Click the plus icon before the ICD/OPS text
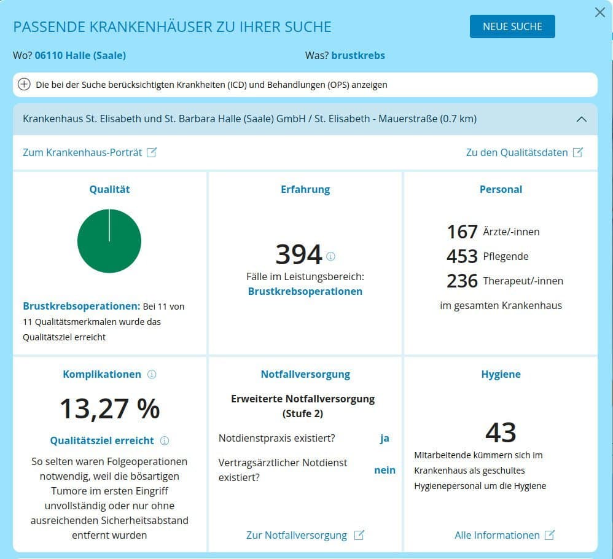 pyautogui.click(x=24, y=84)
